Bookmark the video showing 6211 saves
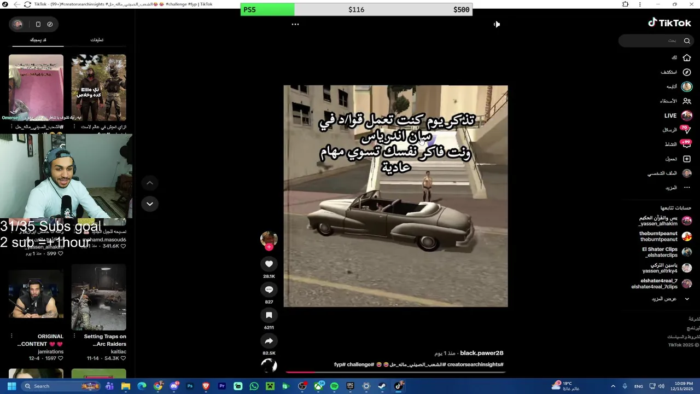Image resolution: width=700 pixels, height=394 pixels. [x=269, y=315]
